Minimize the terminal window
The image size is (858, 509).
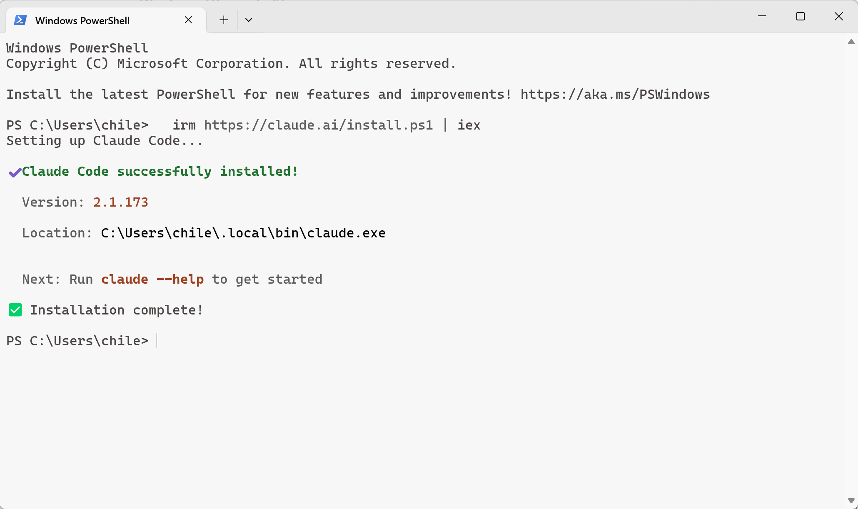(x=762, y=16)
